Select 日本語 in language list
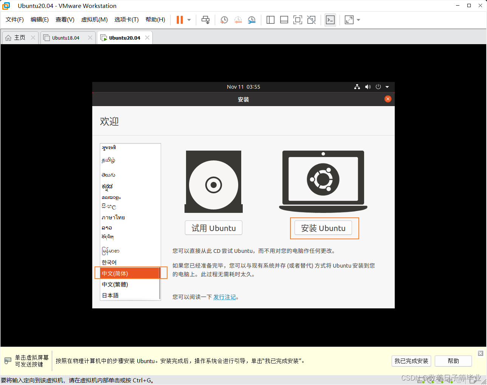 point(130,295)
